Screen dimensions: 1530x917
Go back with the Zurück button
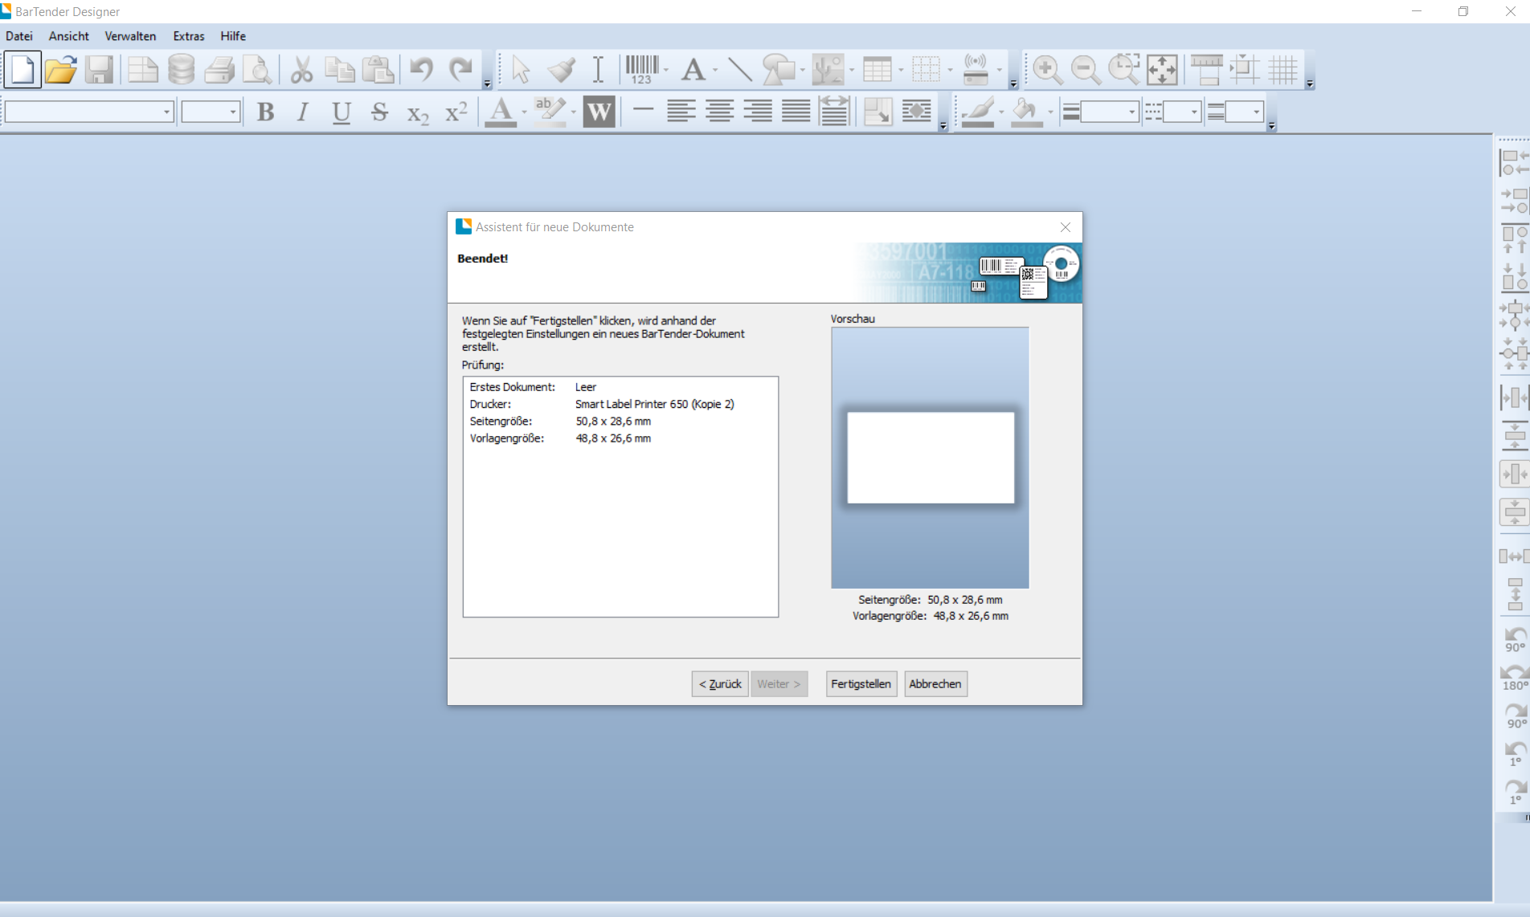720,684
